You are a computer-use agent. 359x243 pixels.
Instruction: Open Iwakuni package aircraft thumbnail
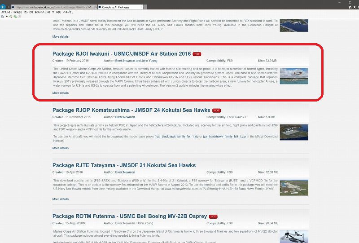tap(294, 76)
